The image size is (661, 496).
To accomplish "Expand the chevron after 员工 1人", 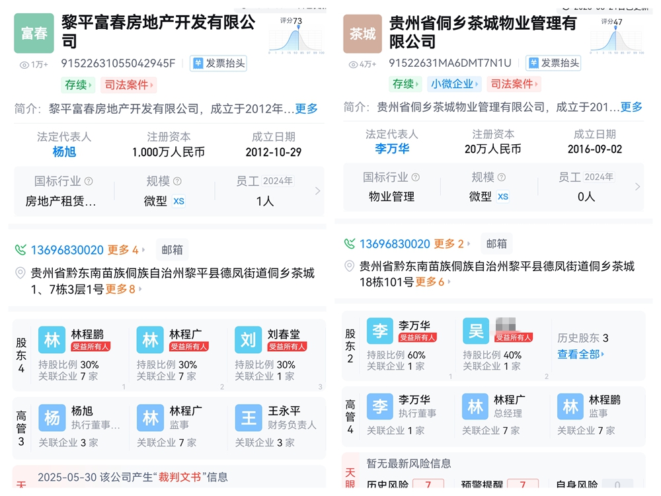I will [x=317, y=191].
